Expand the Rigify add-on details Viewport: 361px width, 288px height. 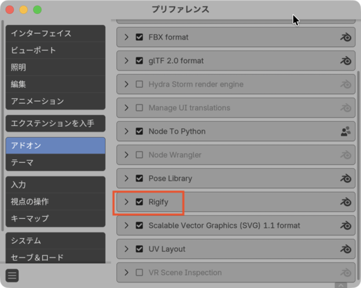[x=127, y=202]
